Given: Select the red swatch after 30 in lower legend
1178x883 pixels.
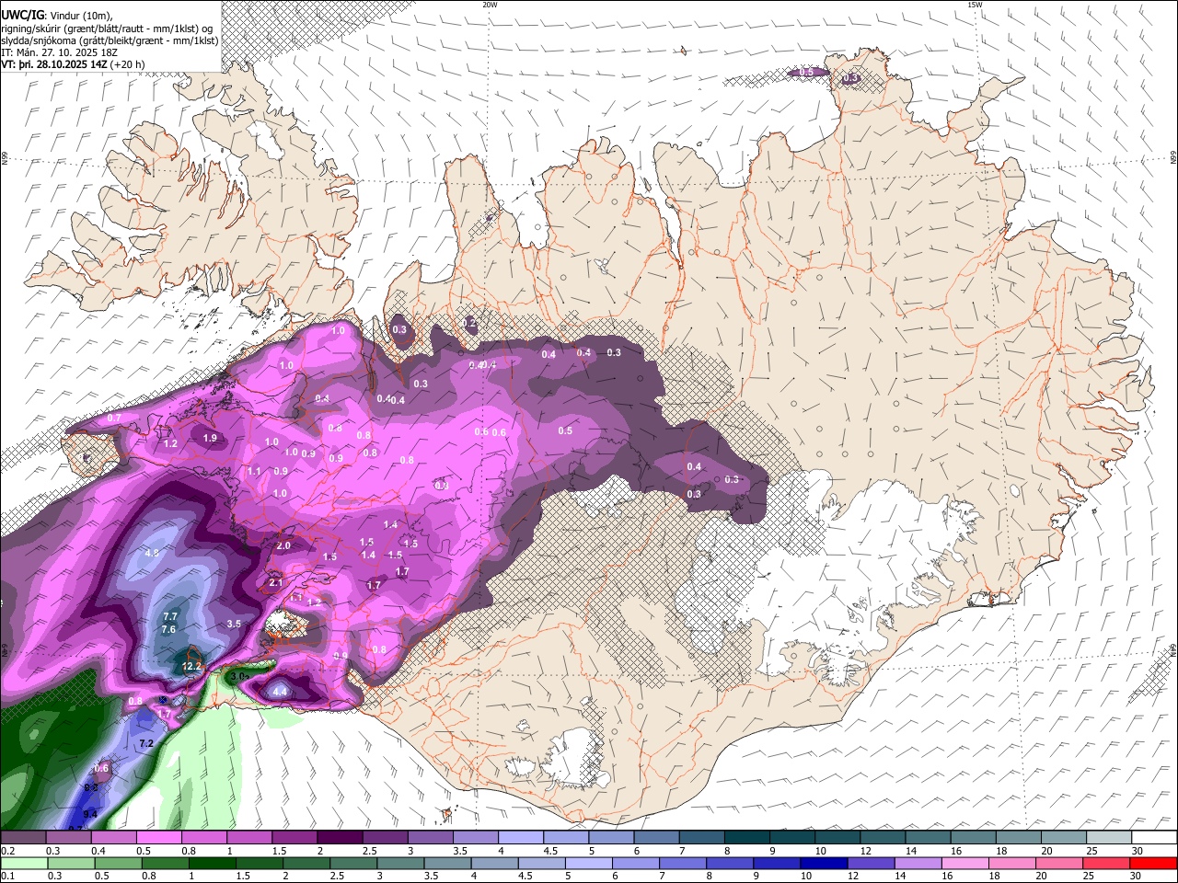Looking at the screenshot, I should [x=1153, y=863].
